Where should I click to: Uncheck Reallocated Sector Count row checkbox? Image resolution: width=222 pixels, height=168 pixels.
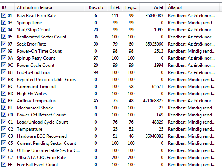(4, 37)
